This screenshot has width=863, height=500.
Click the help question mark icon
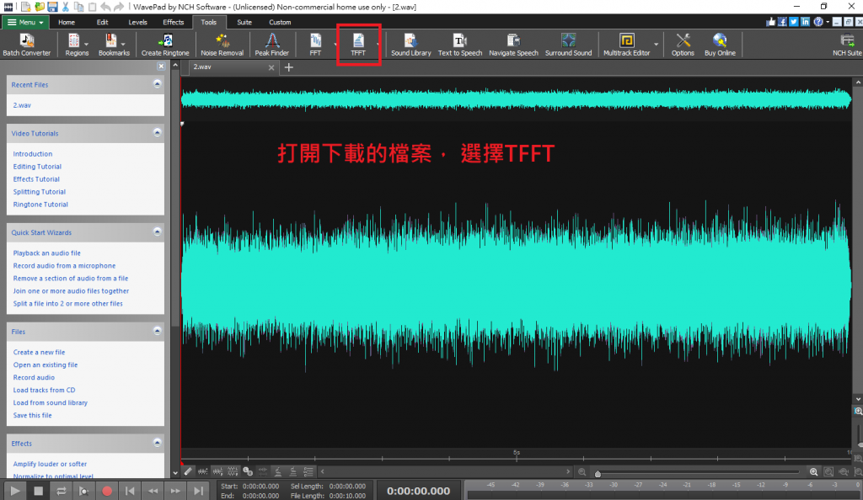(x=818, y=22)
